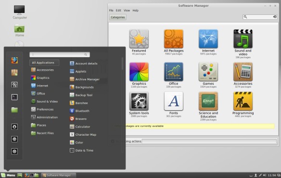This screenshot has width=281, height=178.
Task: Launch Account details from application list
Action: (84, 64)
